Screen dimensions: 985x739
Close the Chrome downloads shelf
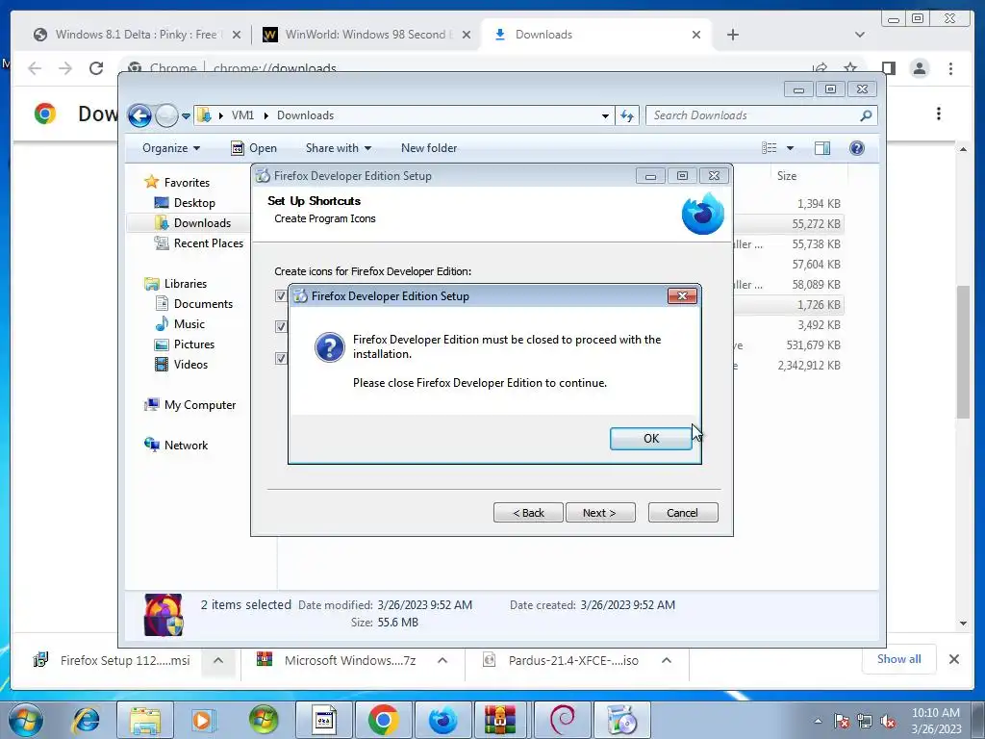(x=954, y=659)
